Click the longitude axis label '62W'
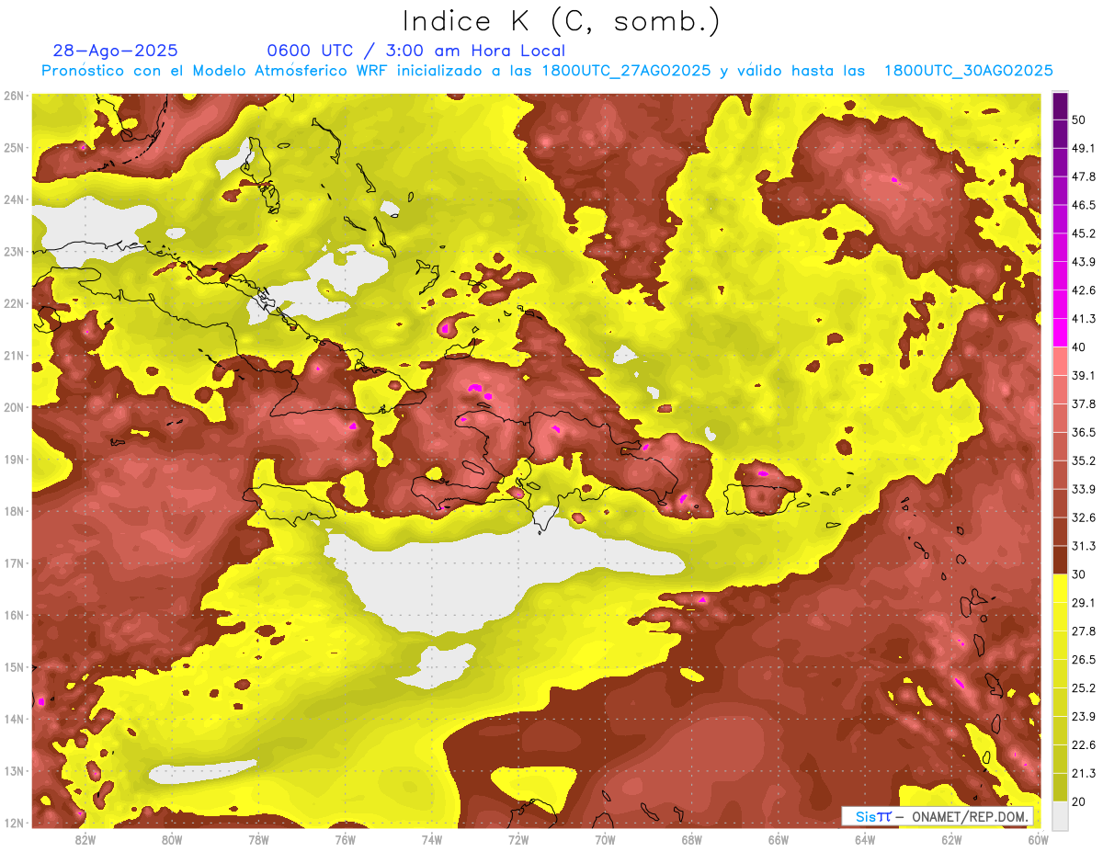Screen dimensions: 1103x852 (951, 840)
